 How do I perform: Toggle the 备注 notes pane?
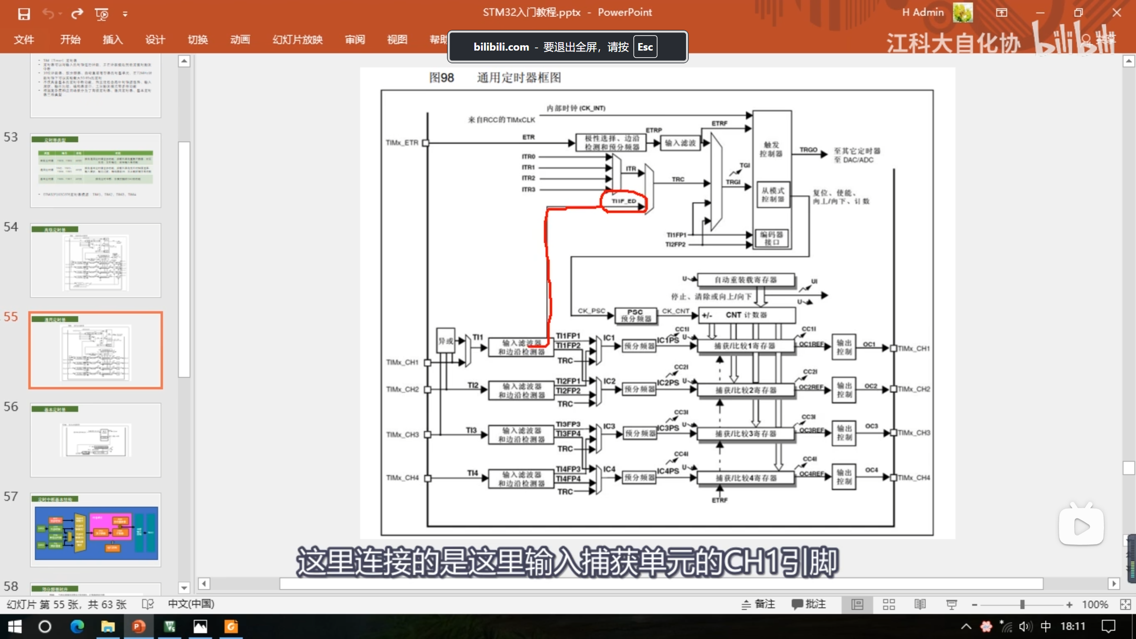(x=758, y=604)
